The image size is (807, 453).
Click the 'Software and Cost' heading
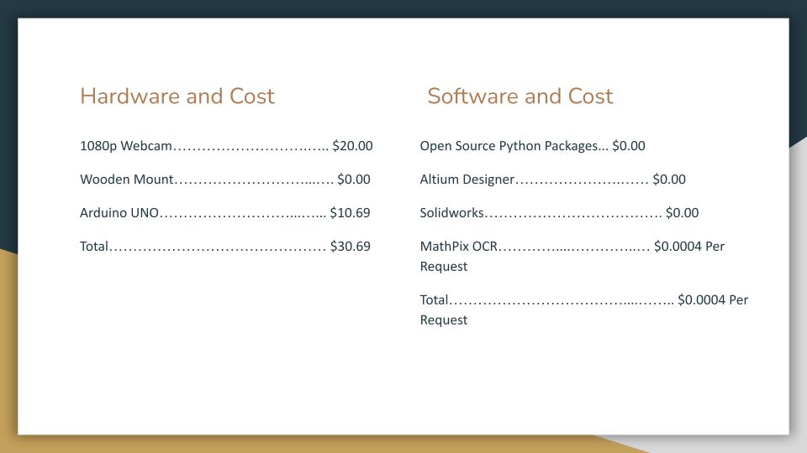tap(520, 96)
